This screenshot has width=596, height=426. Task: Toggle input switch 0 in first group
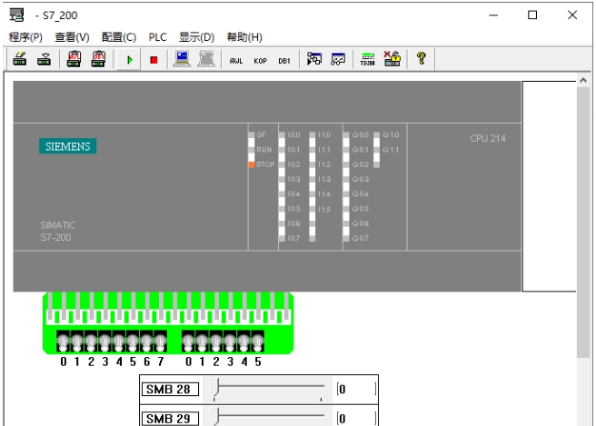(x=63, y=342)
